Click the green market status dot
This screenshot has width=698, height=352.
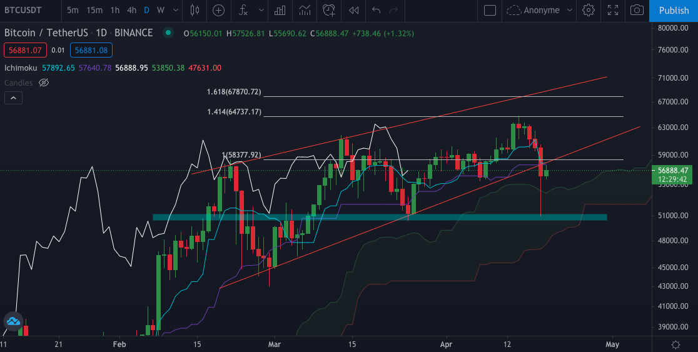pos(168,33)
